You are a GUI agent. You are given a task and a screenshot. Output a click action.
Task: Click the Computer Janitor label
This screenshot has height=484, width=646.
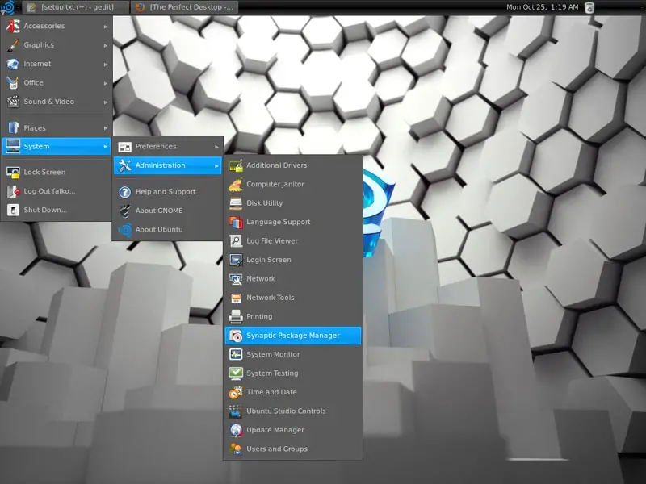275,185
